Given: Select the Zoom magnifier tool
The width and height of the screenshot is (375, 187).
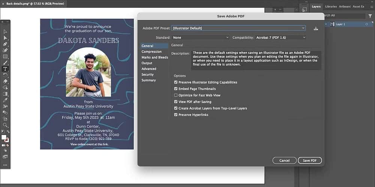Looking at the screenshot, I should (x=5, y=125).
